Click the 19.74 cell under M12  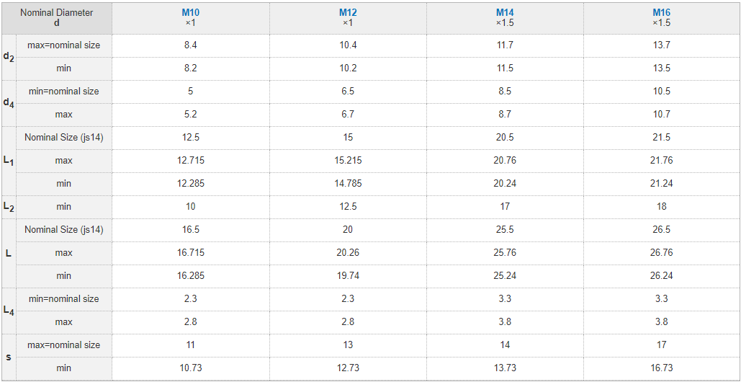(348, 276)
